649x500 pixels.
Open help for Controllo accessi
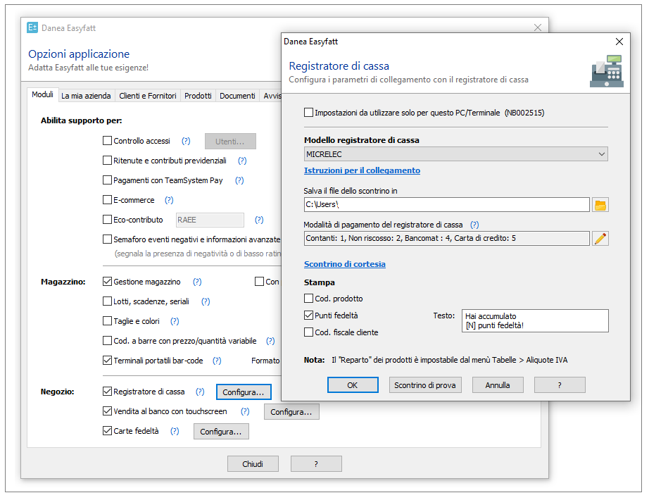point(186,141)
